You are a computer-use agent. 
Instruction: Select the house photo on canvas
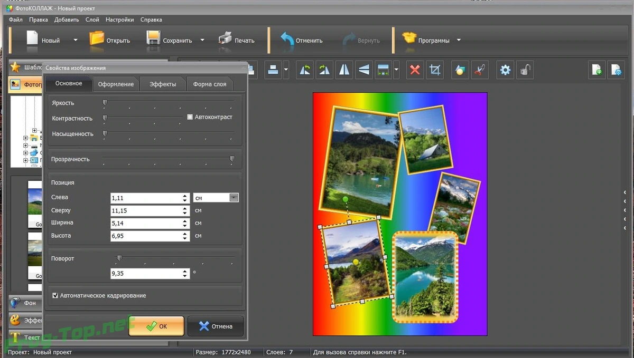click(427, 141)
